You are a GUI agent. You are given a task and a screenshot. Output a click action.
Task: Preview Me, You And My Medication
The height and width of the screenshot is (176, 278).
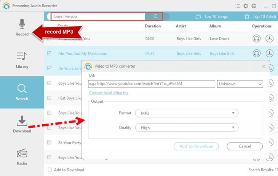pyautogui.click(x=256, y=53)
